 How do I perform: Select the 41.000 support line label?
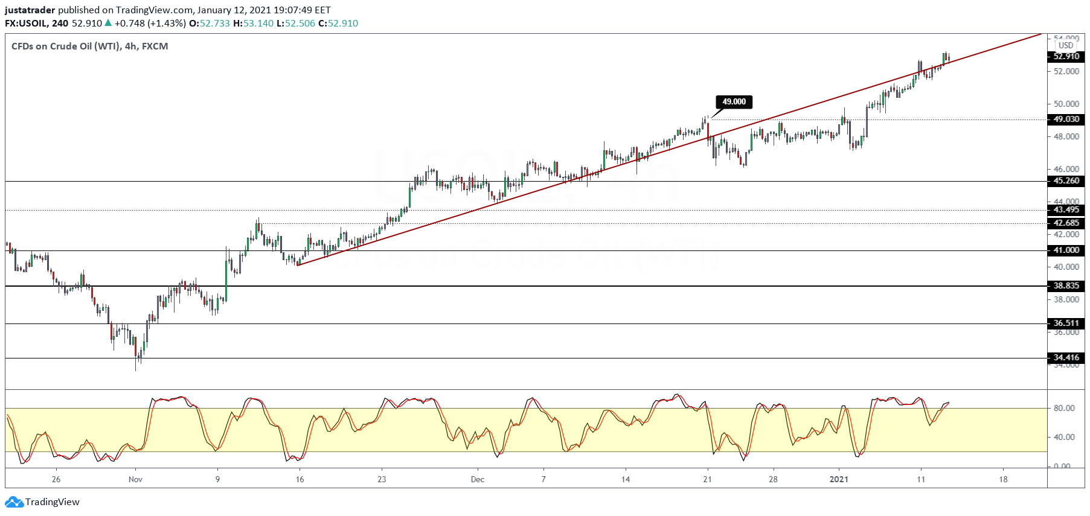1066,250
